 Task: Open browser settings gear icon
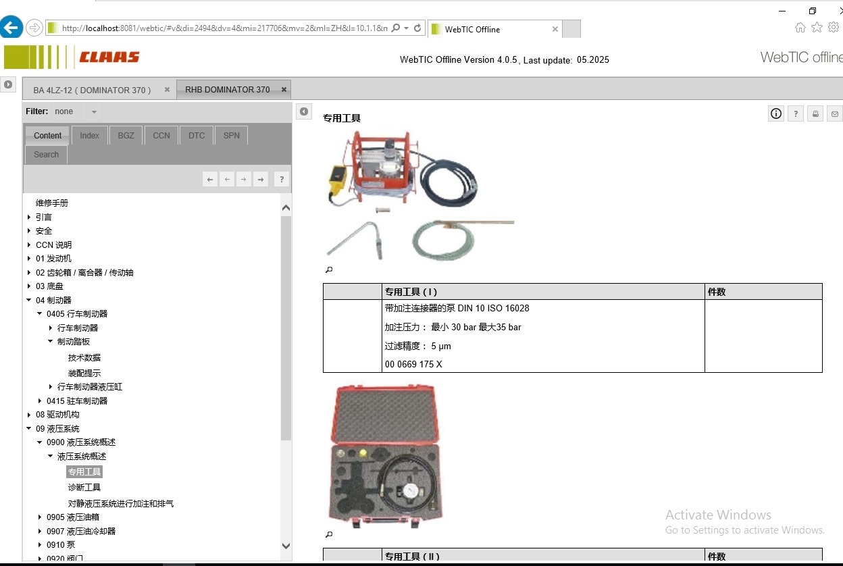(x=834, y=28)
